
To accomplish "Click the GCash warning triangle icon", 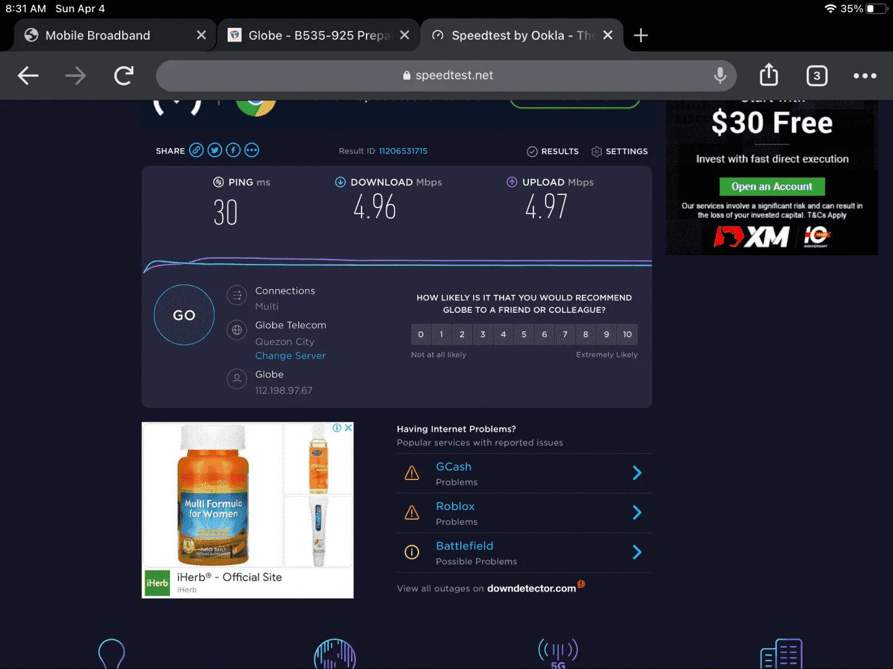I will (x=412, y=473).
